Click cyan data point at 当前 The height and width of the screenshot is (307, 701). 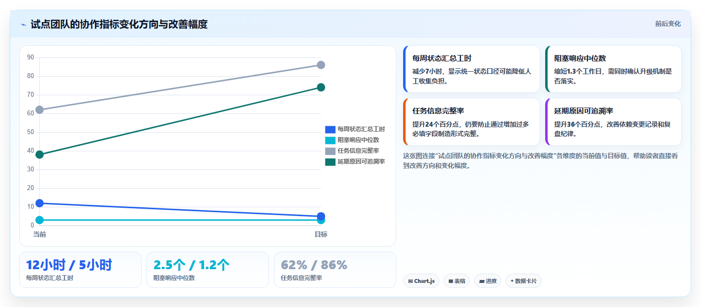pyautogui.click(x=40, y=220)
